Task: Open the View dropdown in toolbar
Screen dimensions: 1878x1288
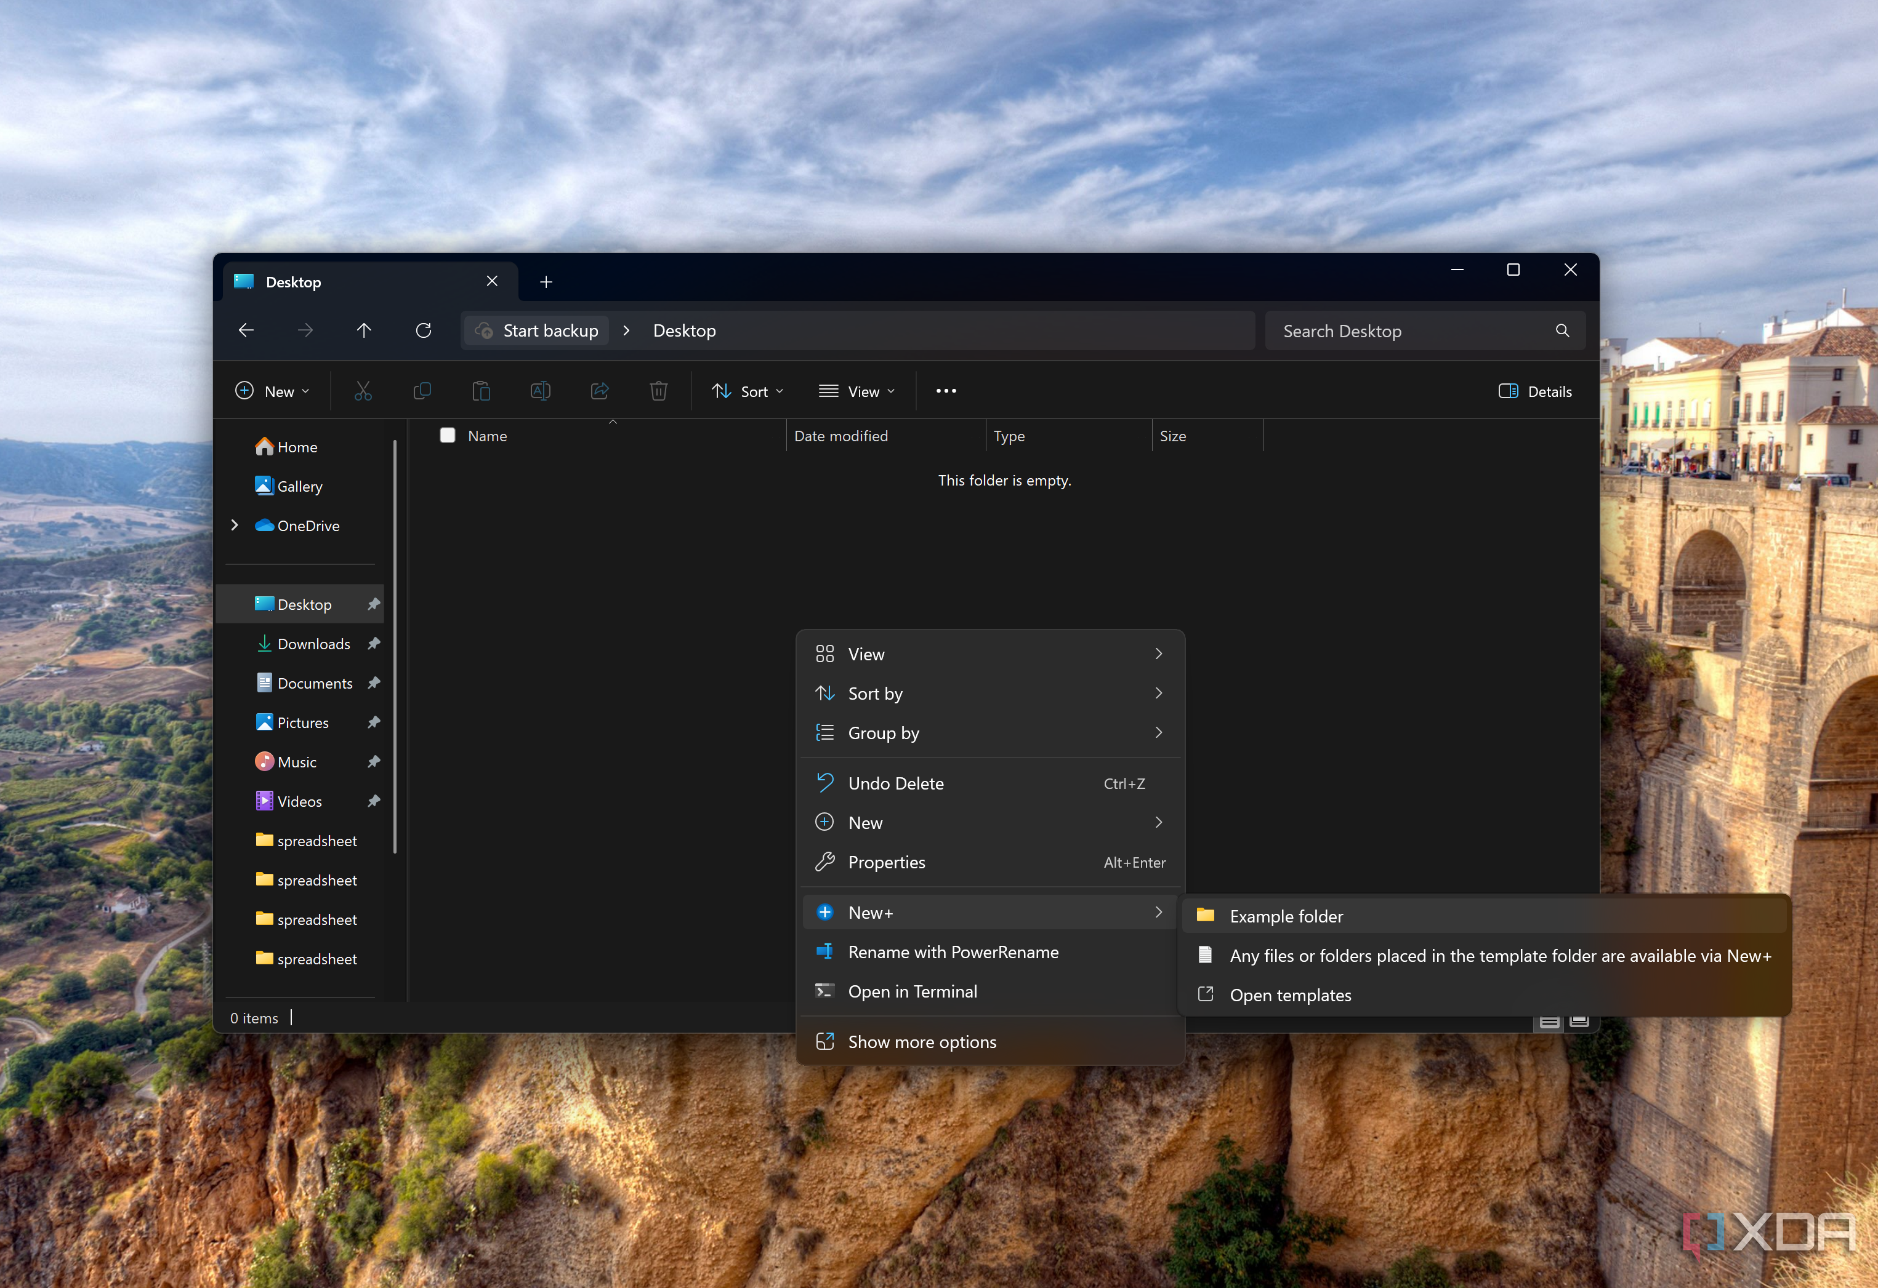Action: (857, 391)
